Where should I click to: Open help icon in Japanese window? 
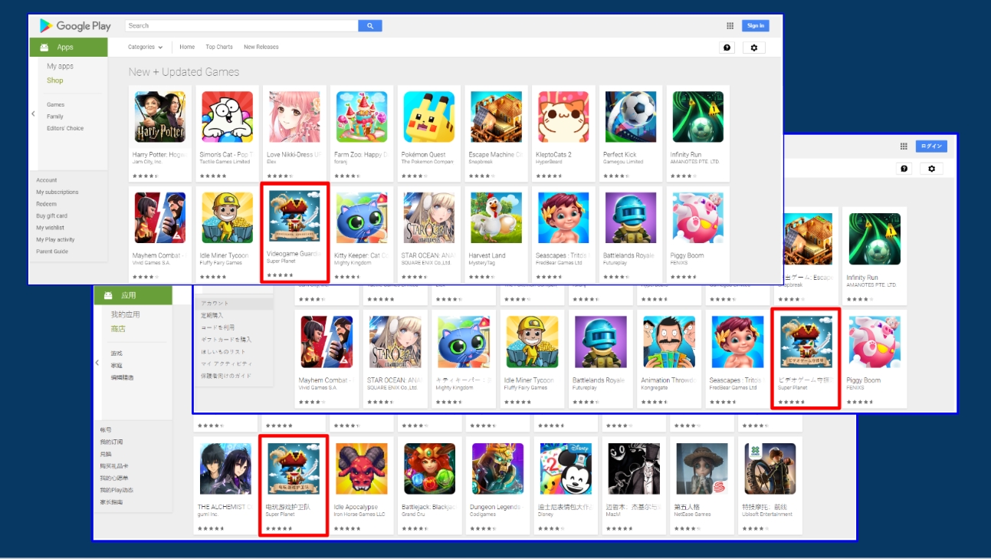point(904,169)
